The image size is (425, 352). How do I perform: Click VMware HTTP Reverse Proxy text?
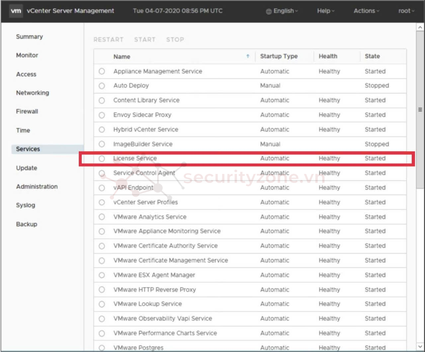coord(154,290)
